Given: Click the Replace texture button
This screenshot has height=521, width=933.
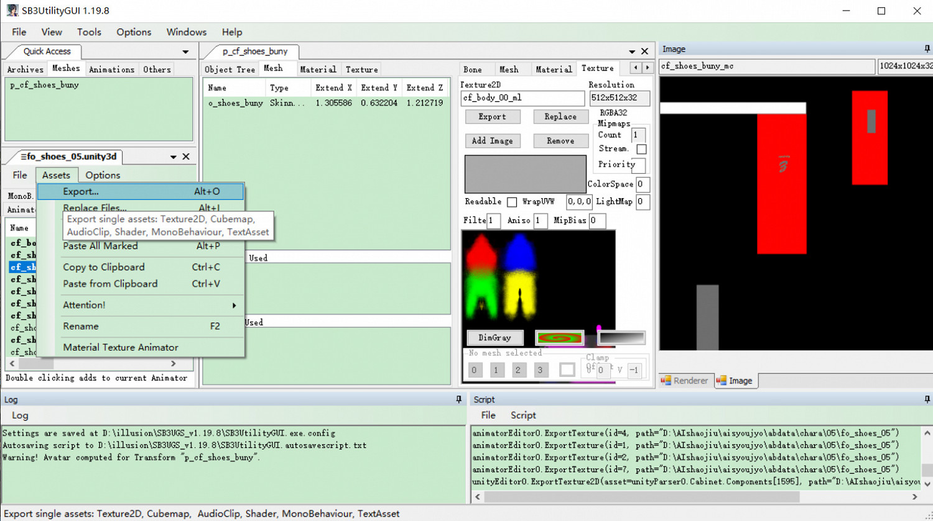Looking at the screenshot, I should (x=560, y=117).
